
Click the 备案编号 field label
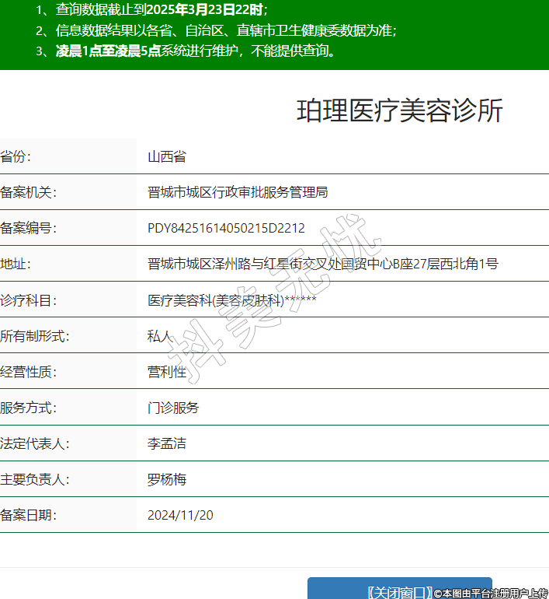pyautogui.click(x=29, y=228)
